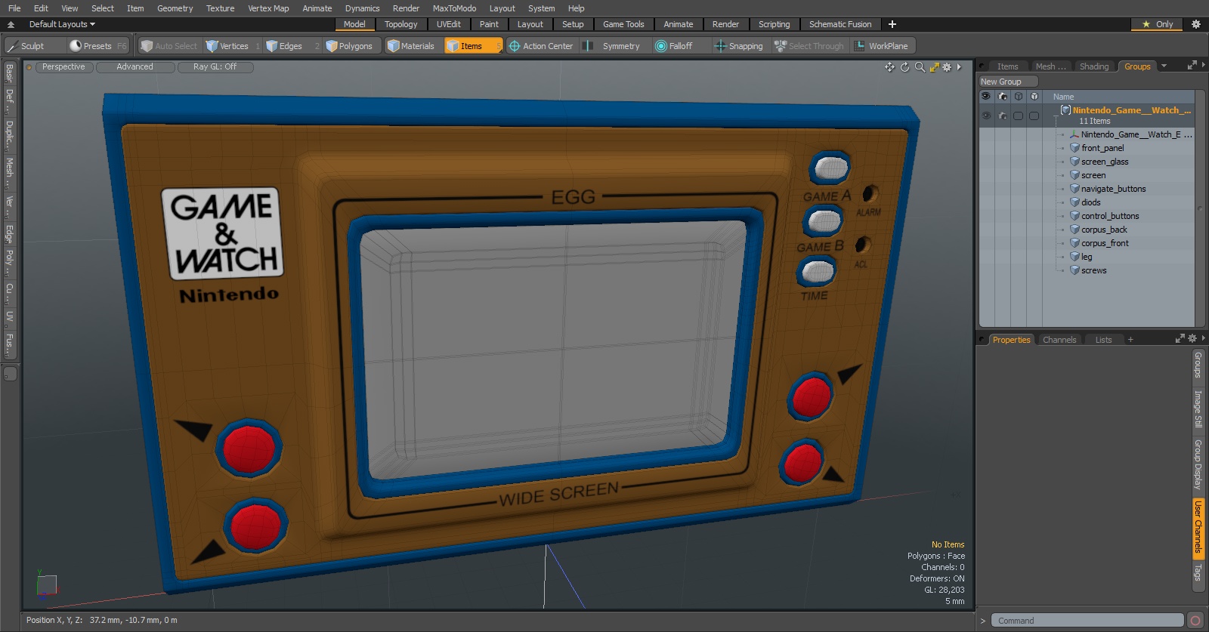Select the screen_glass item

[x=1104, y=162]
